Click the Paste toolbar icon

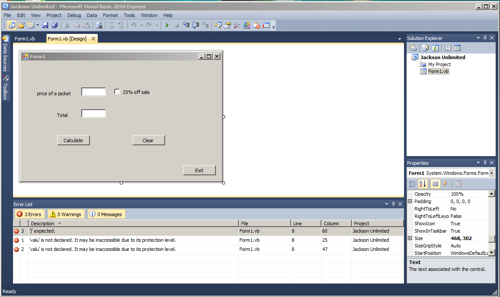click(x=86, y=25)
